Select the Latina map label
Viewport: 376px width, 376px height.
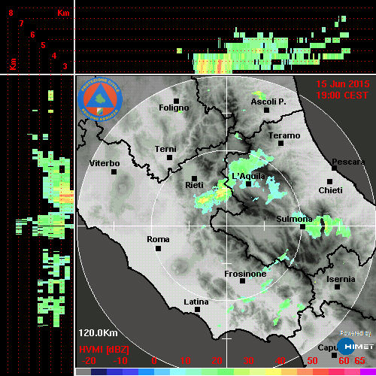pos(196,302)
